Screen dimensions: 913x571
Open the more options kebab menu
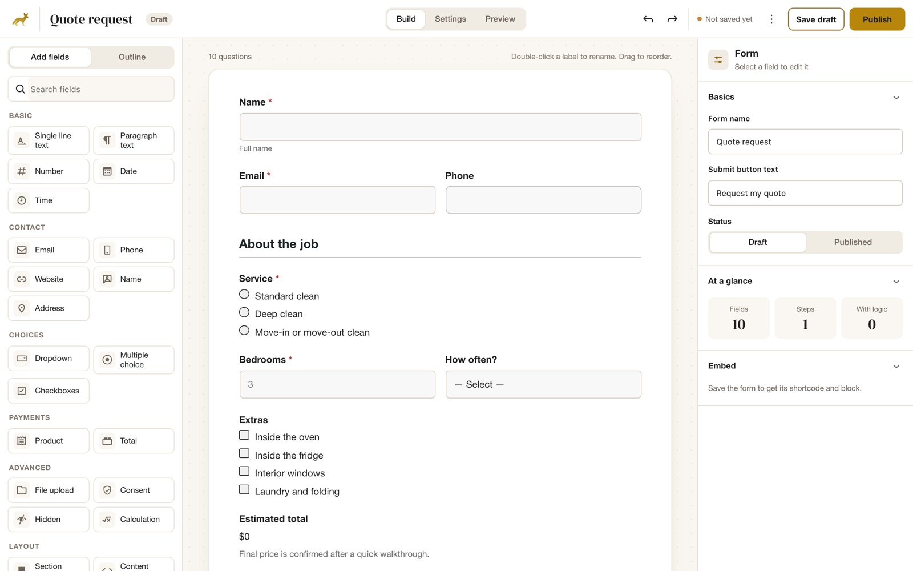[x=771, y=19]
